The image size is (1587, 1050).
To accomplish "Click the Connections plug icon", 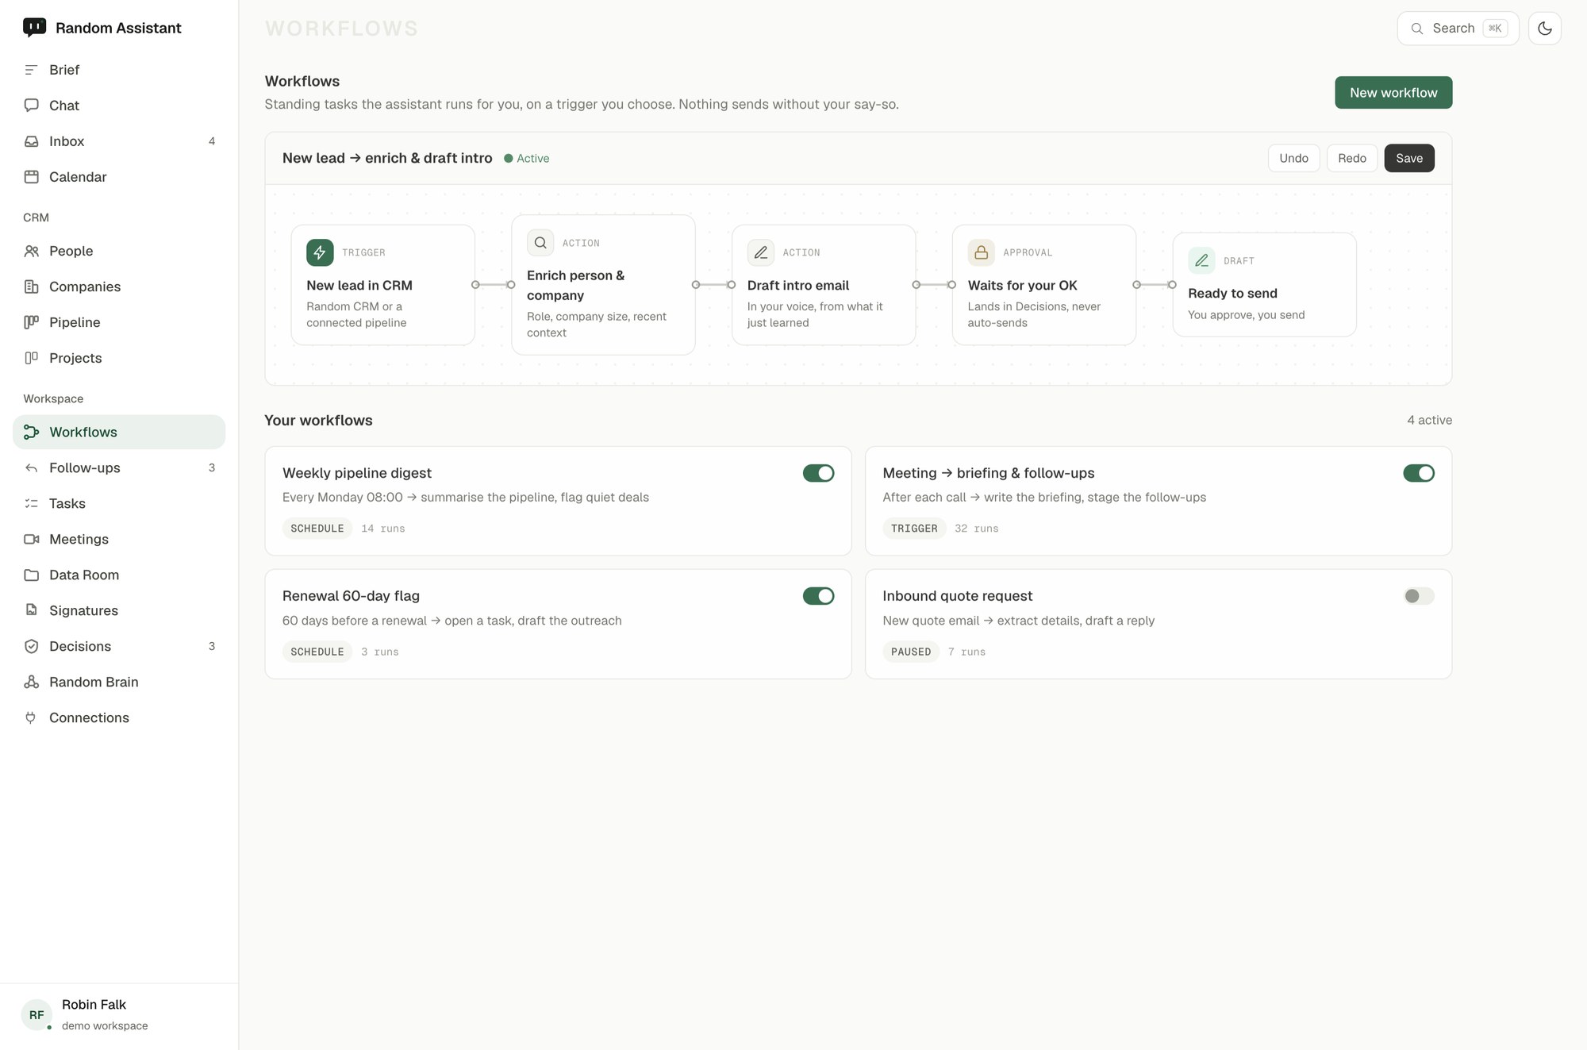I will [32, 717].
